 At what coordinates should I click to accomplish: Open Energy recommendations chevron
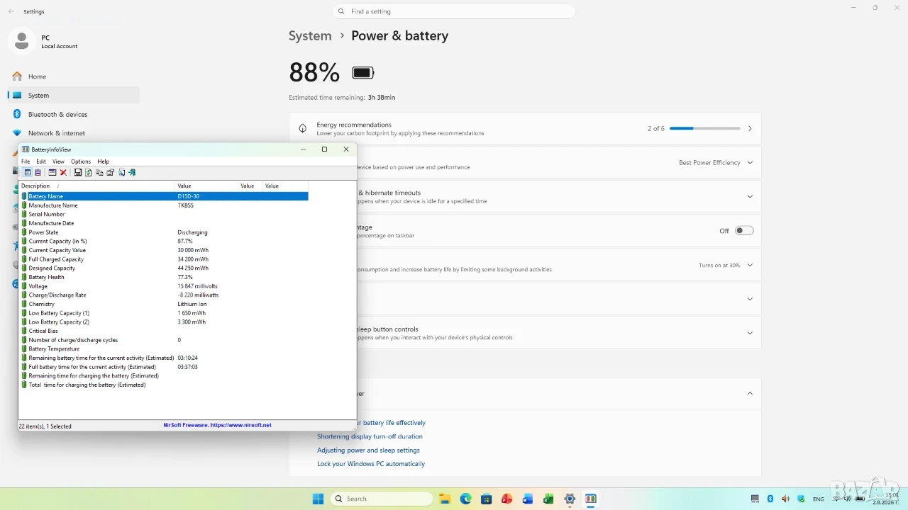tap(750, 129)
